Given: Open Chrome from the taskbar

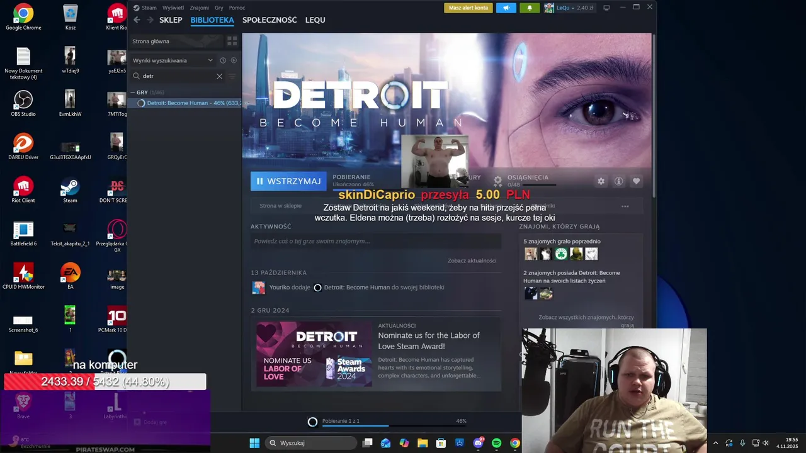Looking at the screenshot, I should (x=514, y=443).
